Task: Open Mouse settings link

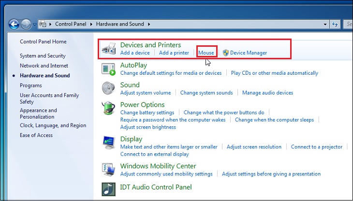Action: coord(206,53)
